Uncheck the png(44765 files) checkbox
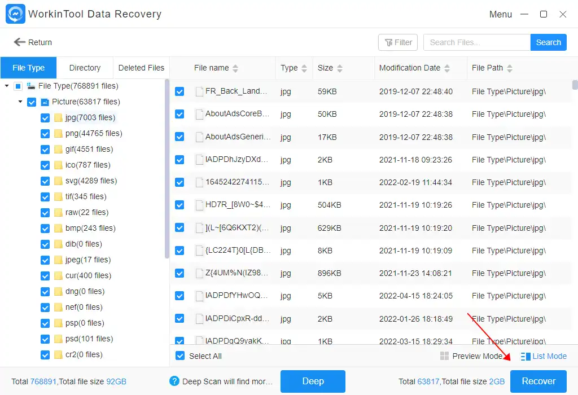This screenshot has height=395, width=578. coord(45,134)
